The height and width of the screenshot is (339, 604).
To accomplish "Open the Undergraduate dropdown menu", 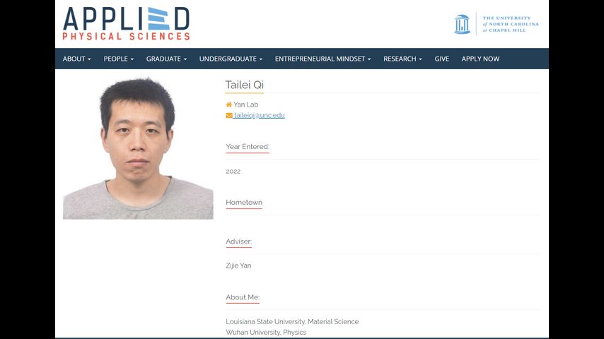I will tap(231, 59).
